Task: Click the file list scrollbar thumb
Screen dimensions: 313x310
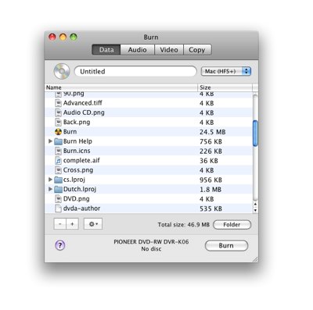Action: 255,134
